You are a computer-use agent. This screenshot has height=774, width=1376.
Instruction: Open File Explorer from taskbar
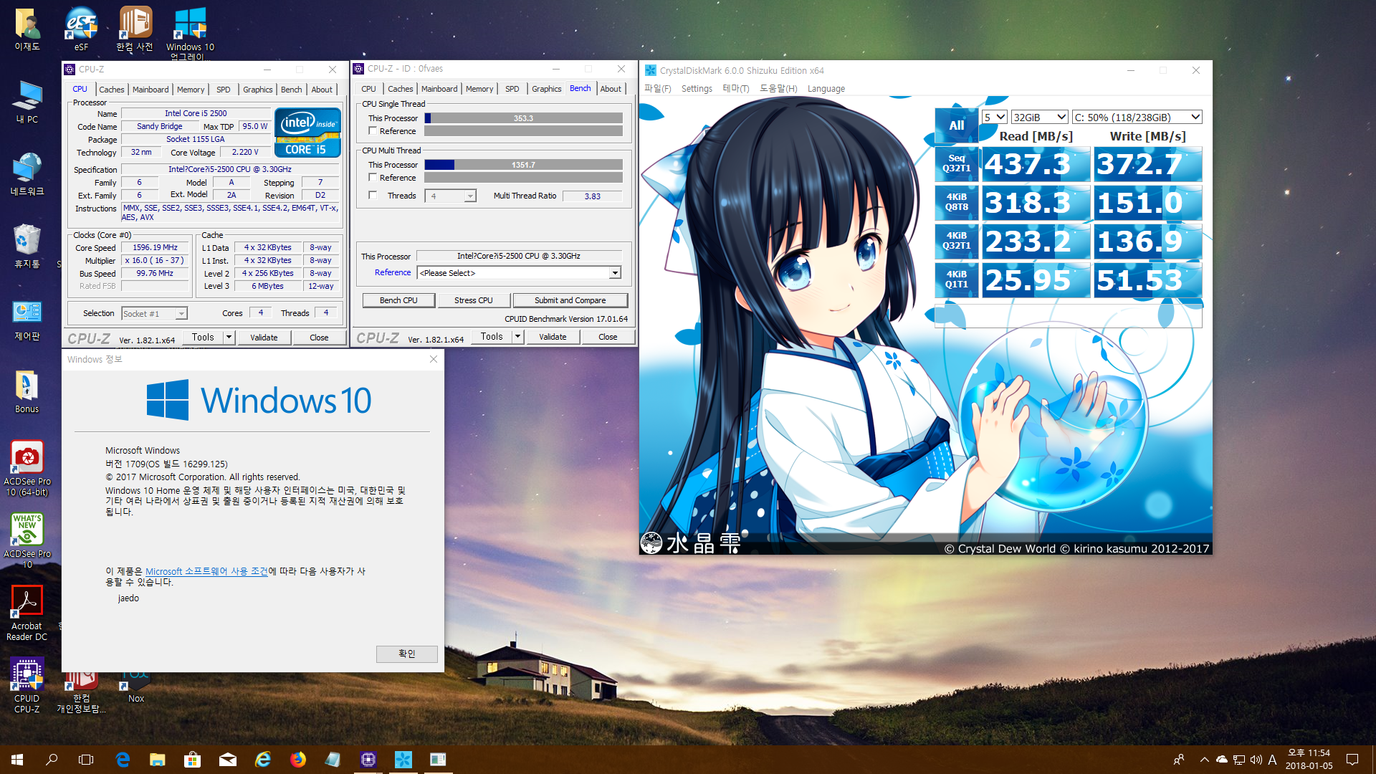[x=158, y=760]
